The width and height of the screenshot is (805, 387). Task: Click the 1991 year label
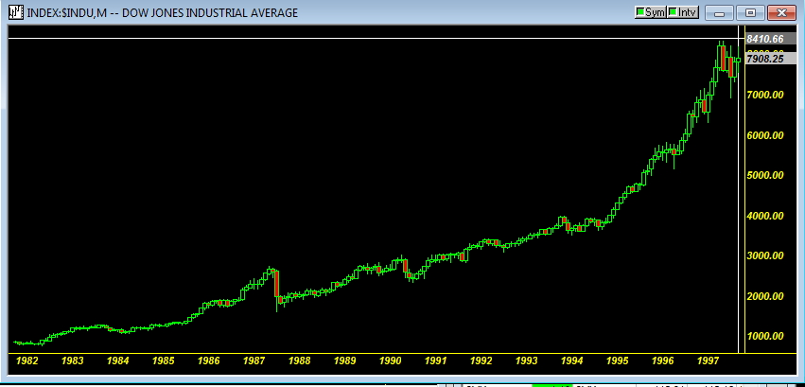(435, 361)
